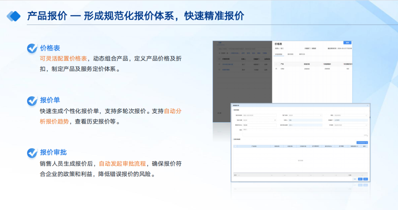Click the edit icon in 销售单价 column header
This screenshot has height=210, width=398.
point(313,146)
